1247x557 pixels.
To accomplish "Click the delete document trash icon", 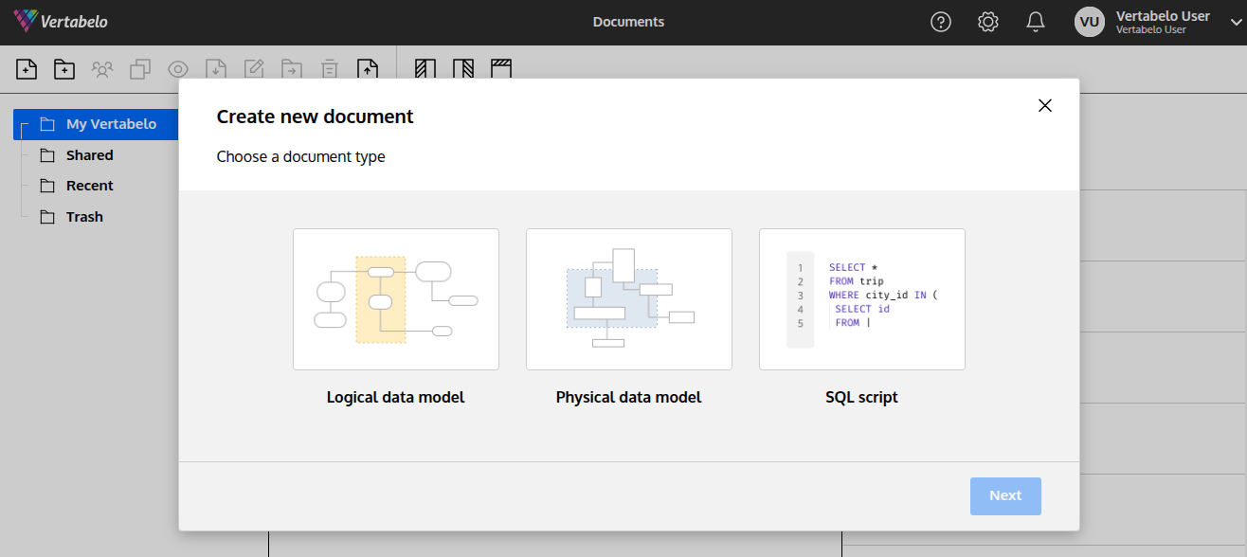I will coord(329,69).
